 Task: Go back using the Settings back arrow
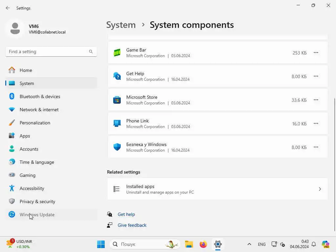click(8, 8)
